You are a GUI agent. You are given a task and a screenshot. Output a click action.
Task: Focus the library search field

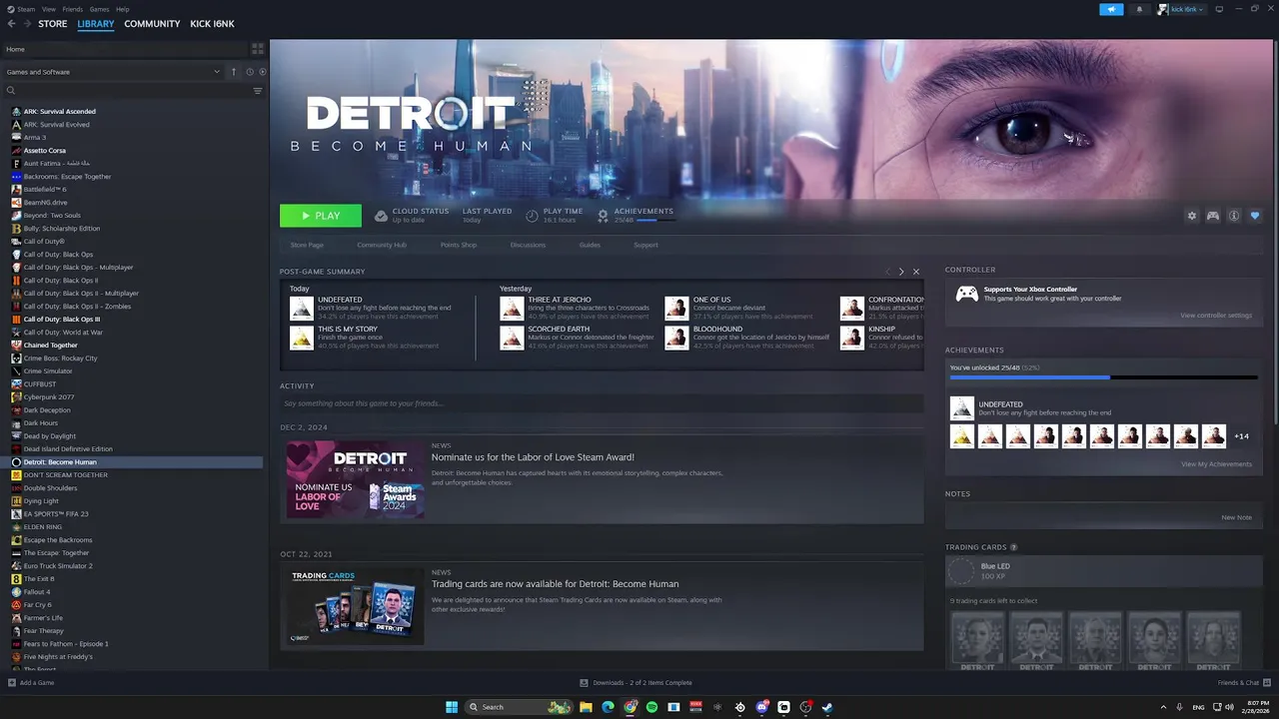tap(126, 91)
